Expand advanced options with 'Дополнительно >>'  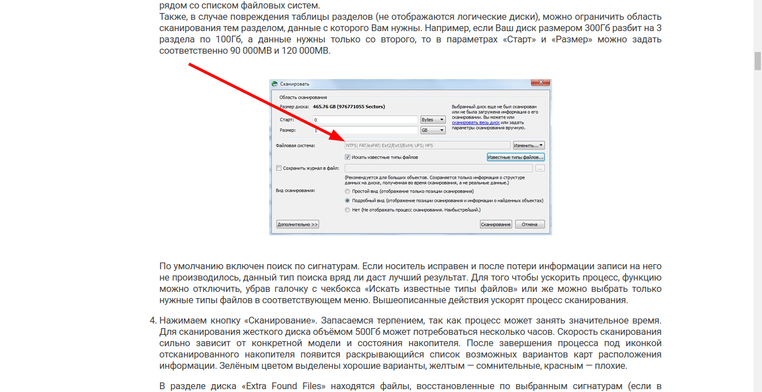click(298, 225)
